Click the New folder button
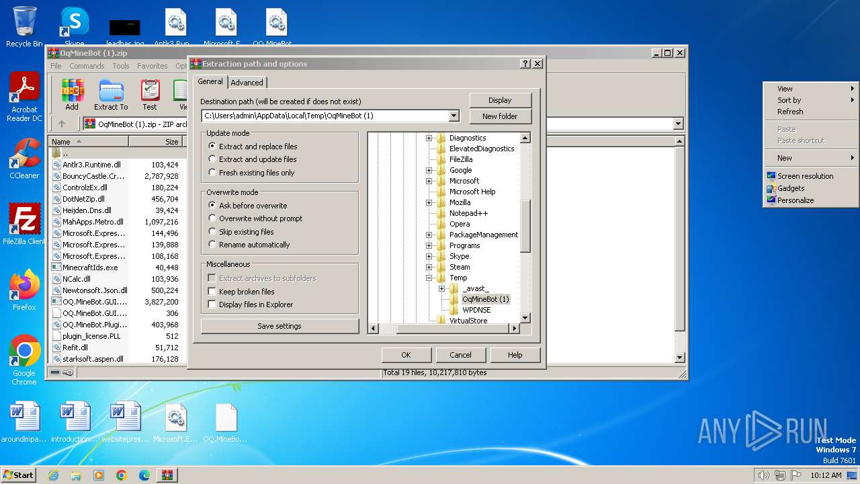 click(500, 116)
